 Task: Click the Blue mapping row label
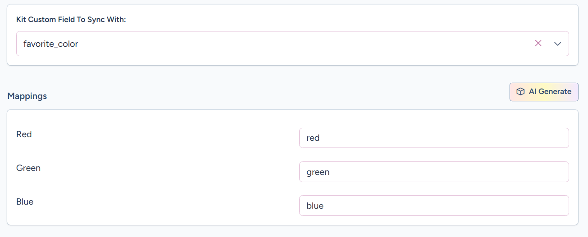click(x=25, y=201)
